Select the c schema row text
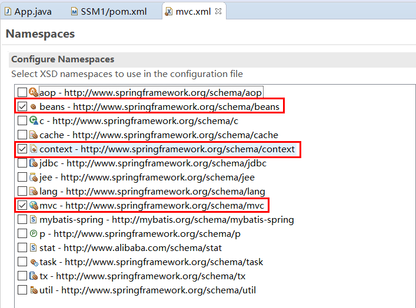416x308 pixels. [x=139, y=121]
